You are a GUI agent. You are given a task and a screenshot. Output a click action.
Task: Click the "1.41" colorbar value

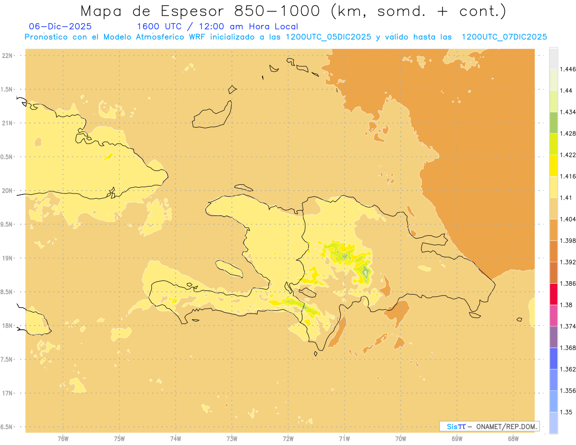pyautogui.click(x=566, y=198)
